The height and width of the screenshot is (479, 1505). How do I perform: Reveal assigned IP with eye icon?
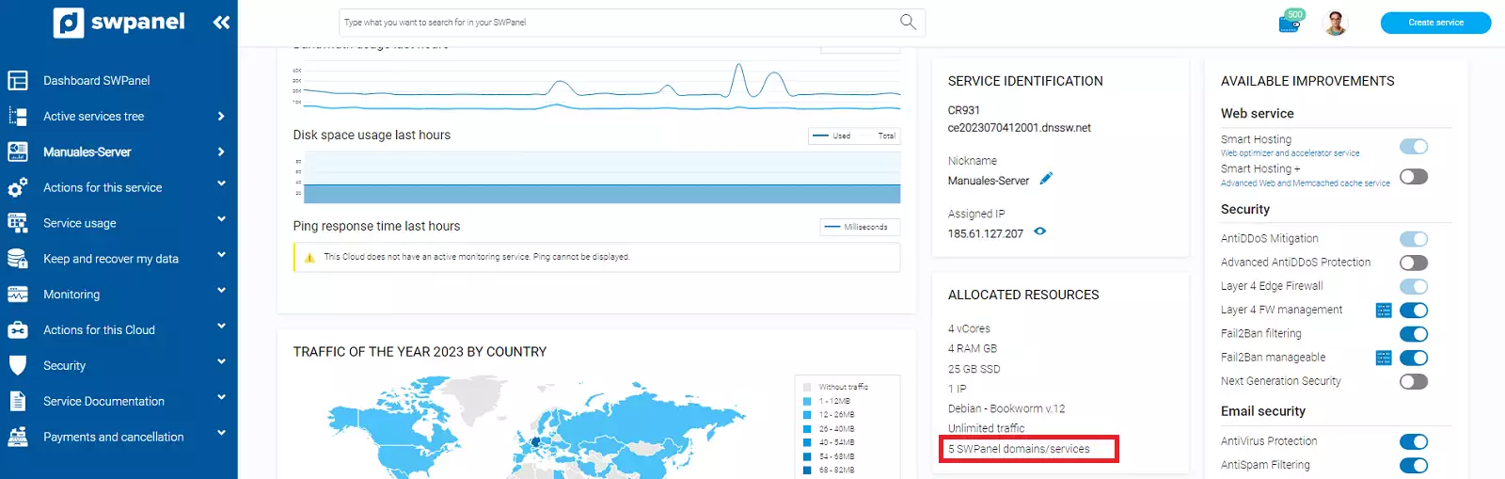point(1039,232)
